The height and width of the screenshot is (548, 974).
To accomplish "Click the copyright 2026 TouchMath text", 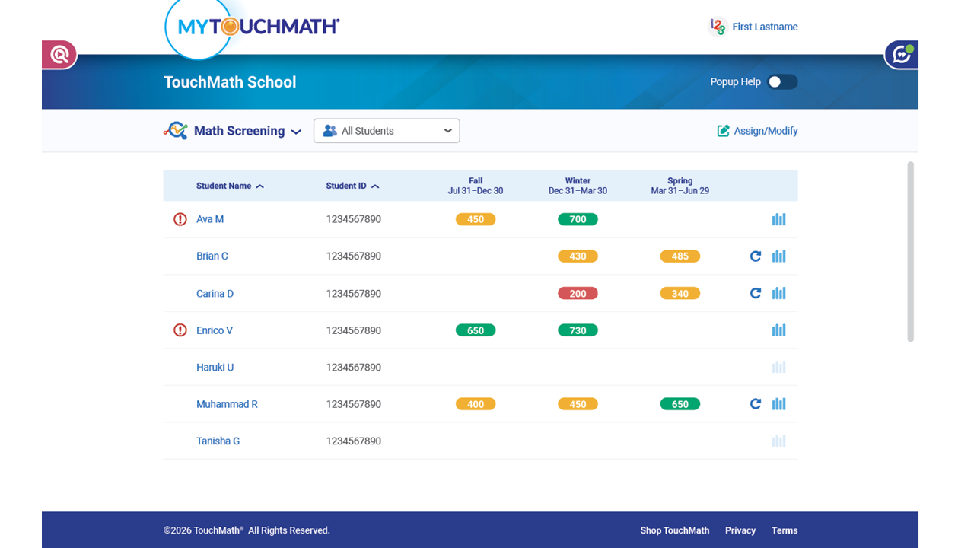I will 247,530.
